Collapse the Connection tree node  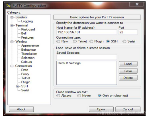(12, 66)
